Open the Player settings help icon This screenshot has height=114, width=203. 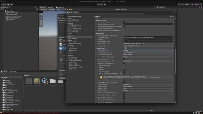point(171,17)
